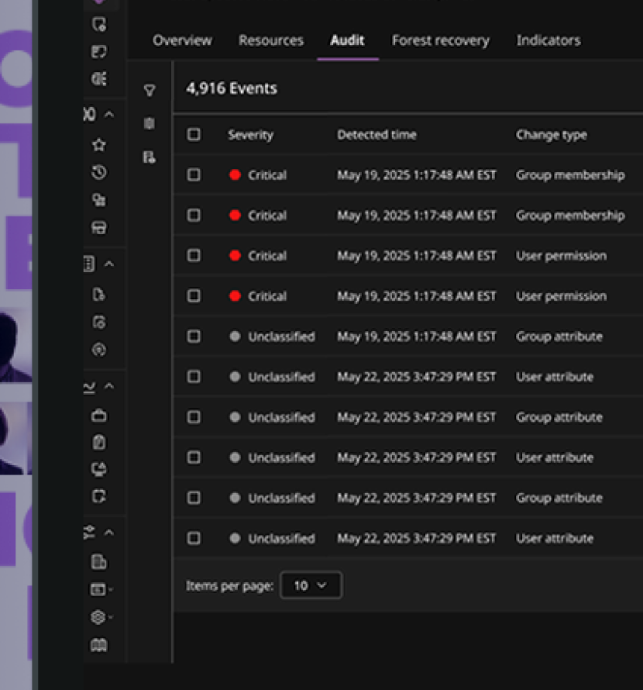This screenshot has height=690, width=643.
Task: Click the storefront icon in sidebar
Action: (98, 228)
